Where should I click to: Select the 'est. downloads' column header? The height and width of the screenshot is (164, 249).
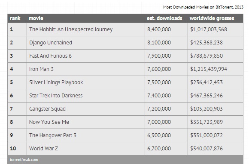point(164,18)
